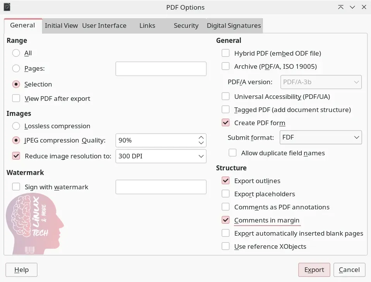The image size is (371, 282).
Task: Disable Comments in margin
Action: 225,220
